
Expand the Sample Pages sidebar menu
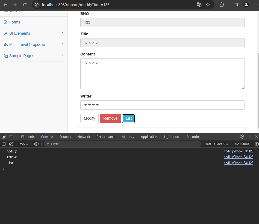click(34, 56)
